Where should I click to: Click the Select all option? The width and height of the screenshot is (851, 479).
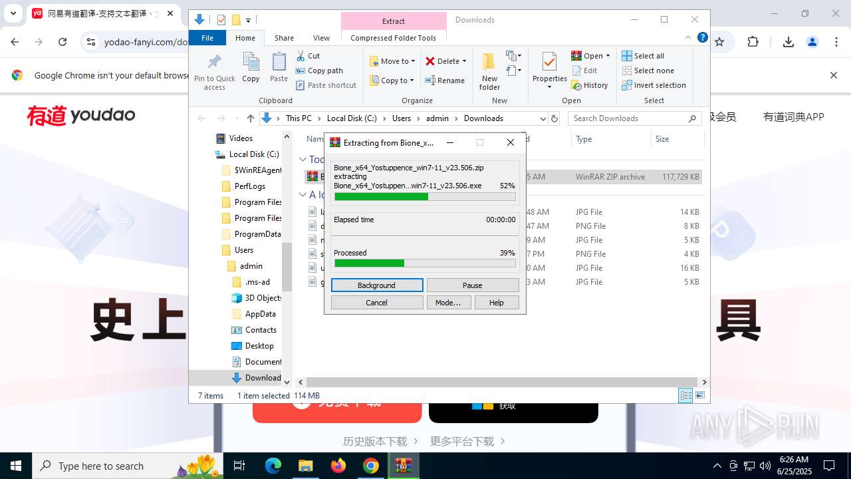(x=643, y=56)
